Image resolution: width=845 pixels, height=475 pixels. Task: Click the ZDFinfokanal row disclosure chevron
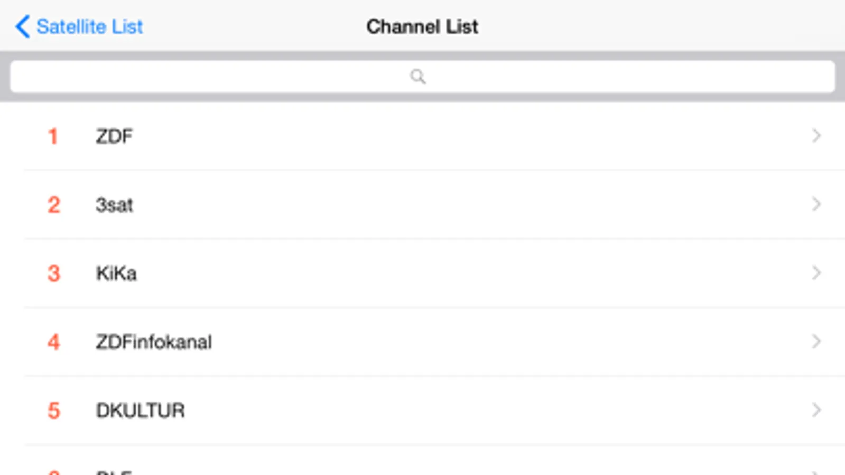[816, 341]
